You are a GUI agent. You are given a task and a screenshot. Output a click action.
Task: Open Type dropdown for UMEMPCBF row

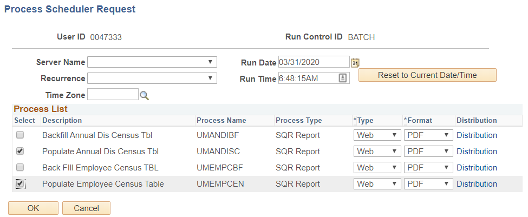point(377,168)
